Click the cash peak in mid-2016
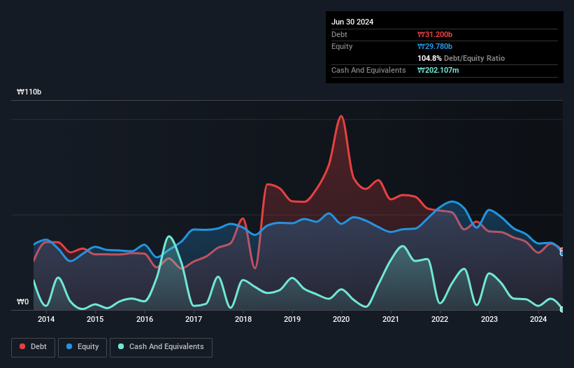Screen dimensions: 574x368 click(168, 236)
